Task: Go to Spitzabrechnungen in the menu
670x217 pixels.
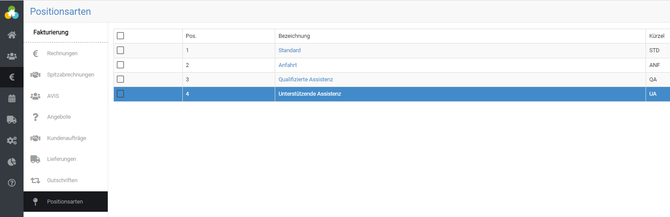Action: pyautogui.click(x=70, y=75)
